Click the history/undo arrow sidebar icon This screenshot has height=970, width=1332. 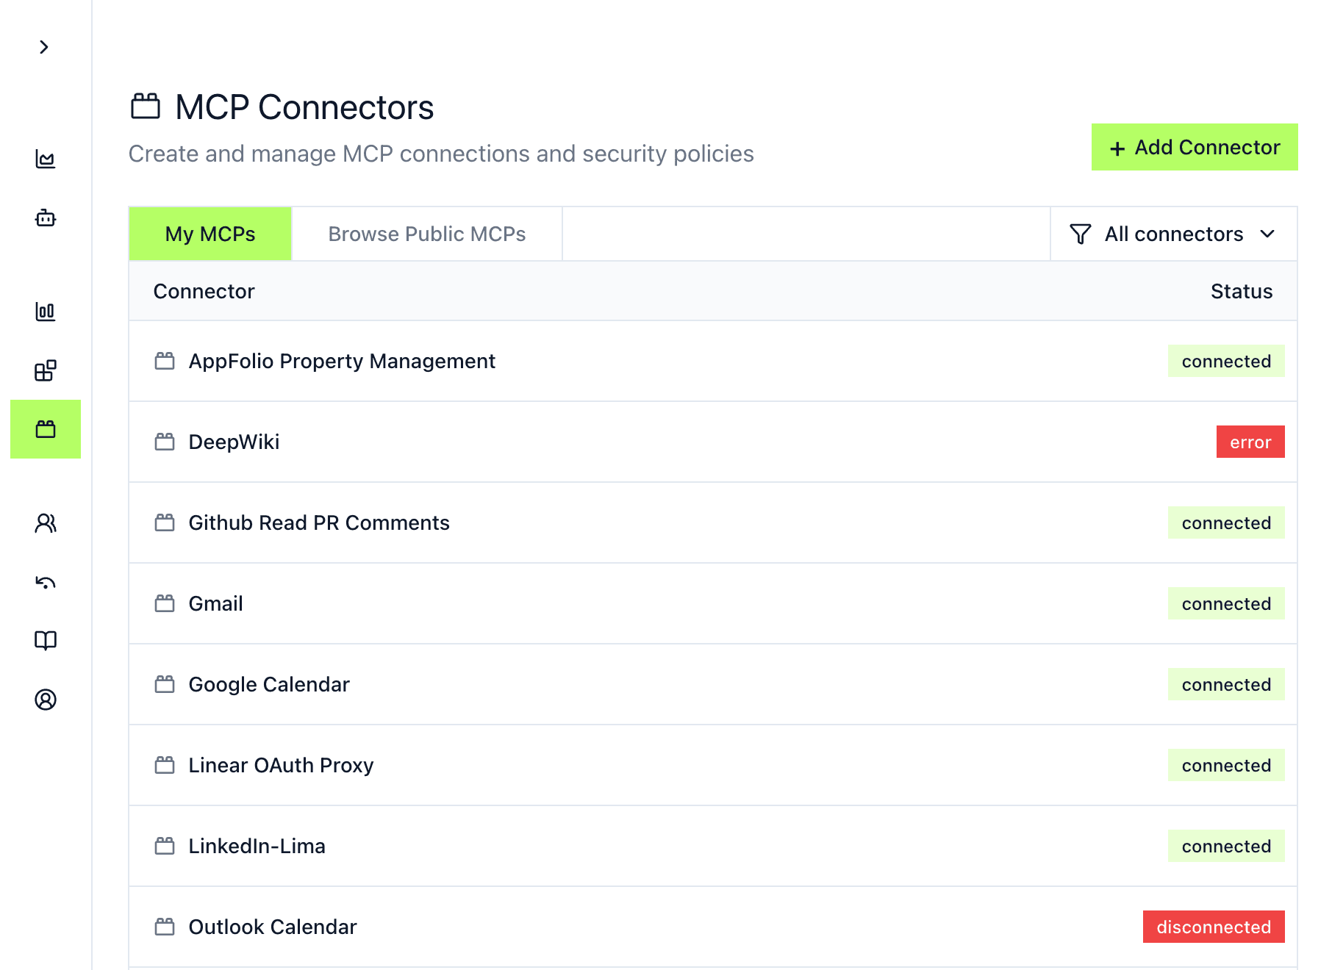[x=46, y=582]
